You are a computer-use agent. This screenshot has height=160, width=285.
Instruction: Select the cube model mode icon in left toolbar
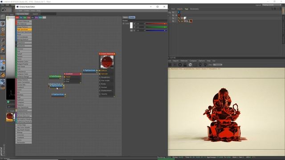click(3, 24)
